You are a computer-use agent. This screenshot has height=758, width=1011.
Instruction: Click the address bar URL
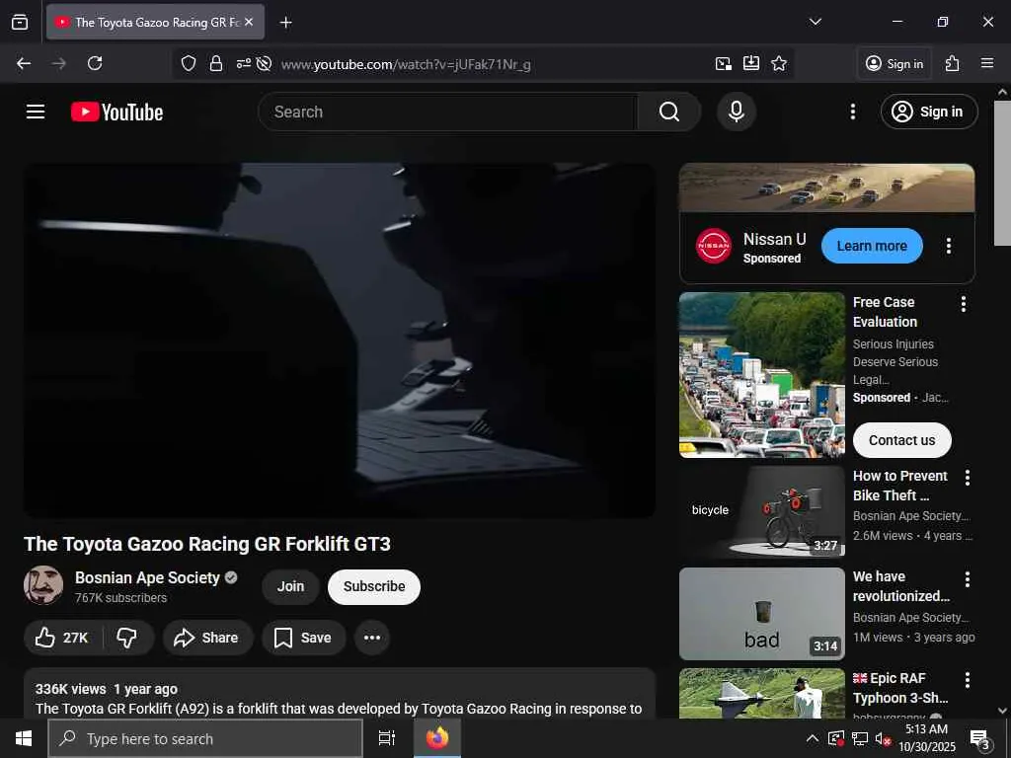tap(406, 64)
